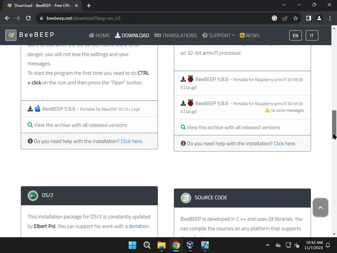Bookmark this page with the star
This screenshot has height=253, width=337.
point(296,18)
